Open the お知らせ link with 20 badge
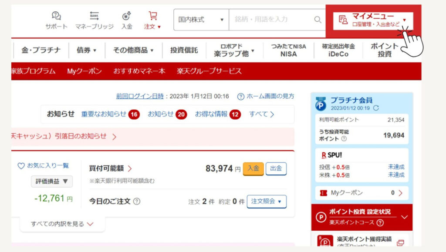The height and width of the screenshot is (252, 446). (161, 114)
